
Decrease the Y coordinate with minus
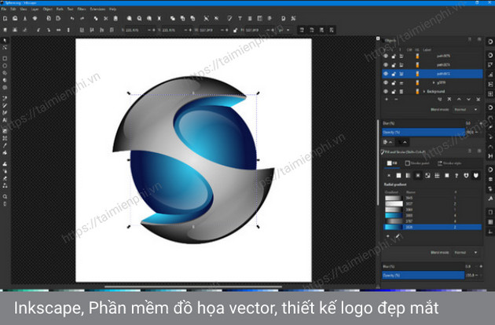point(185,30)
